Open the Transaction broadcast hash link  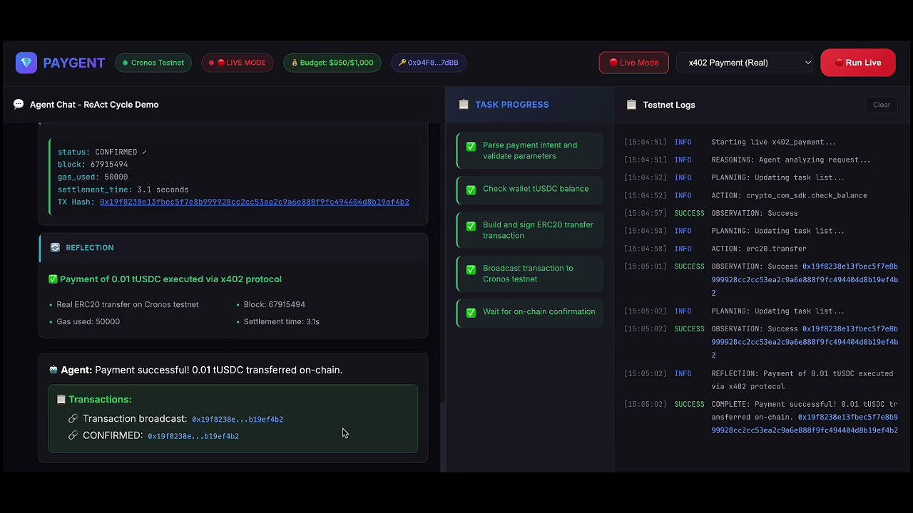click(238, 420)
